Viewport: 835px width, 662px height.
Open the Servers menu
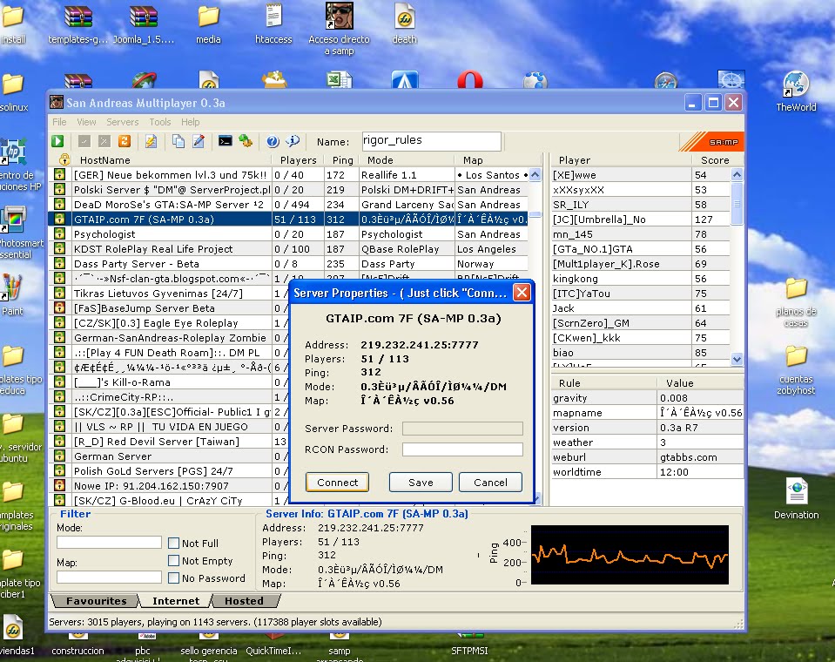click(123, 122)
